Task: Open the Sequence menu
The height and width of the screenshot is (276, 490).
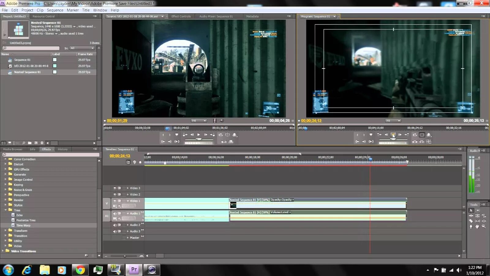Action: [55, 10]
